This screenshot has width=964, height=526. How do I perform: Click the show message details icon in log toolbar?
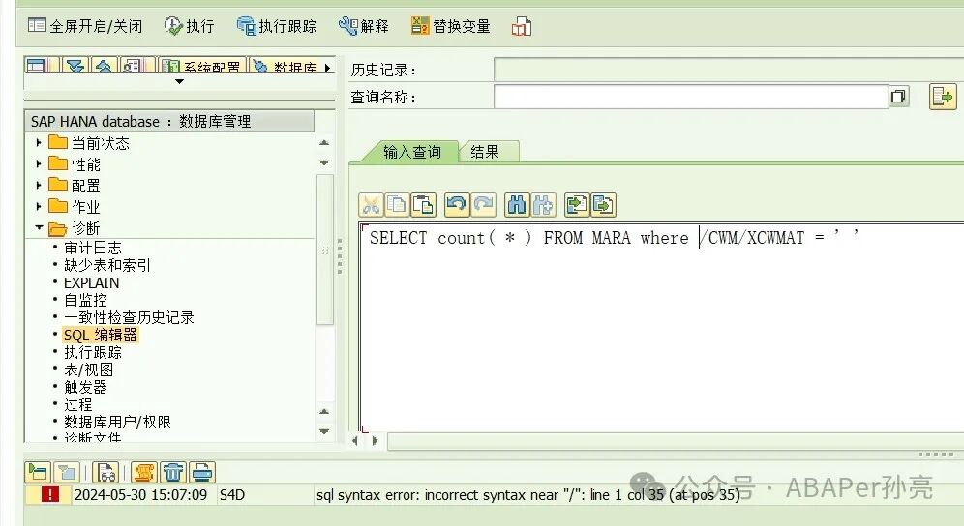click(x=38, y=473)
